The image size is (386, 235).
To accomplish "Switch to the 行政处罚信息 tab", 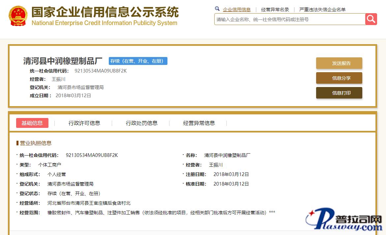I will (x=142, y=123).
